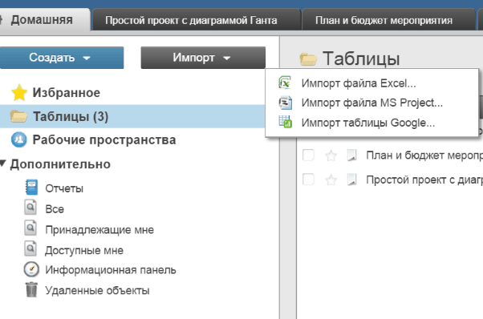Open the Простой проект с диагр sheet link

click(424, 180)
